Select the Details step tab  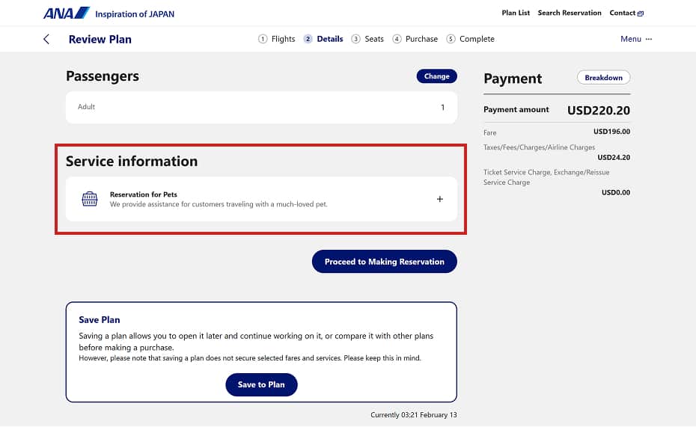[329, 39]
